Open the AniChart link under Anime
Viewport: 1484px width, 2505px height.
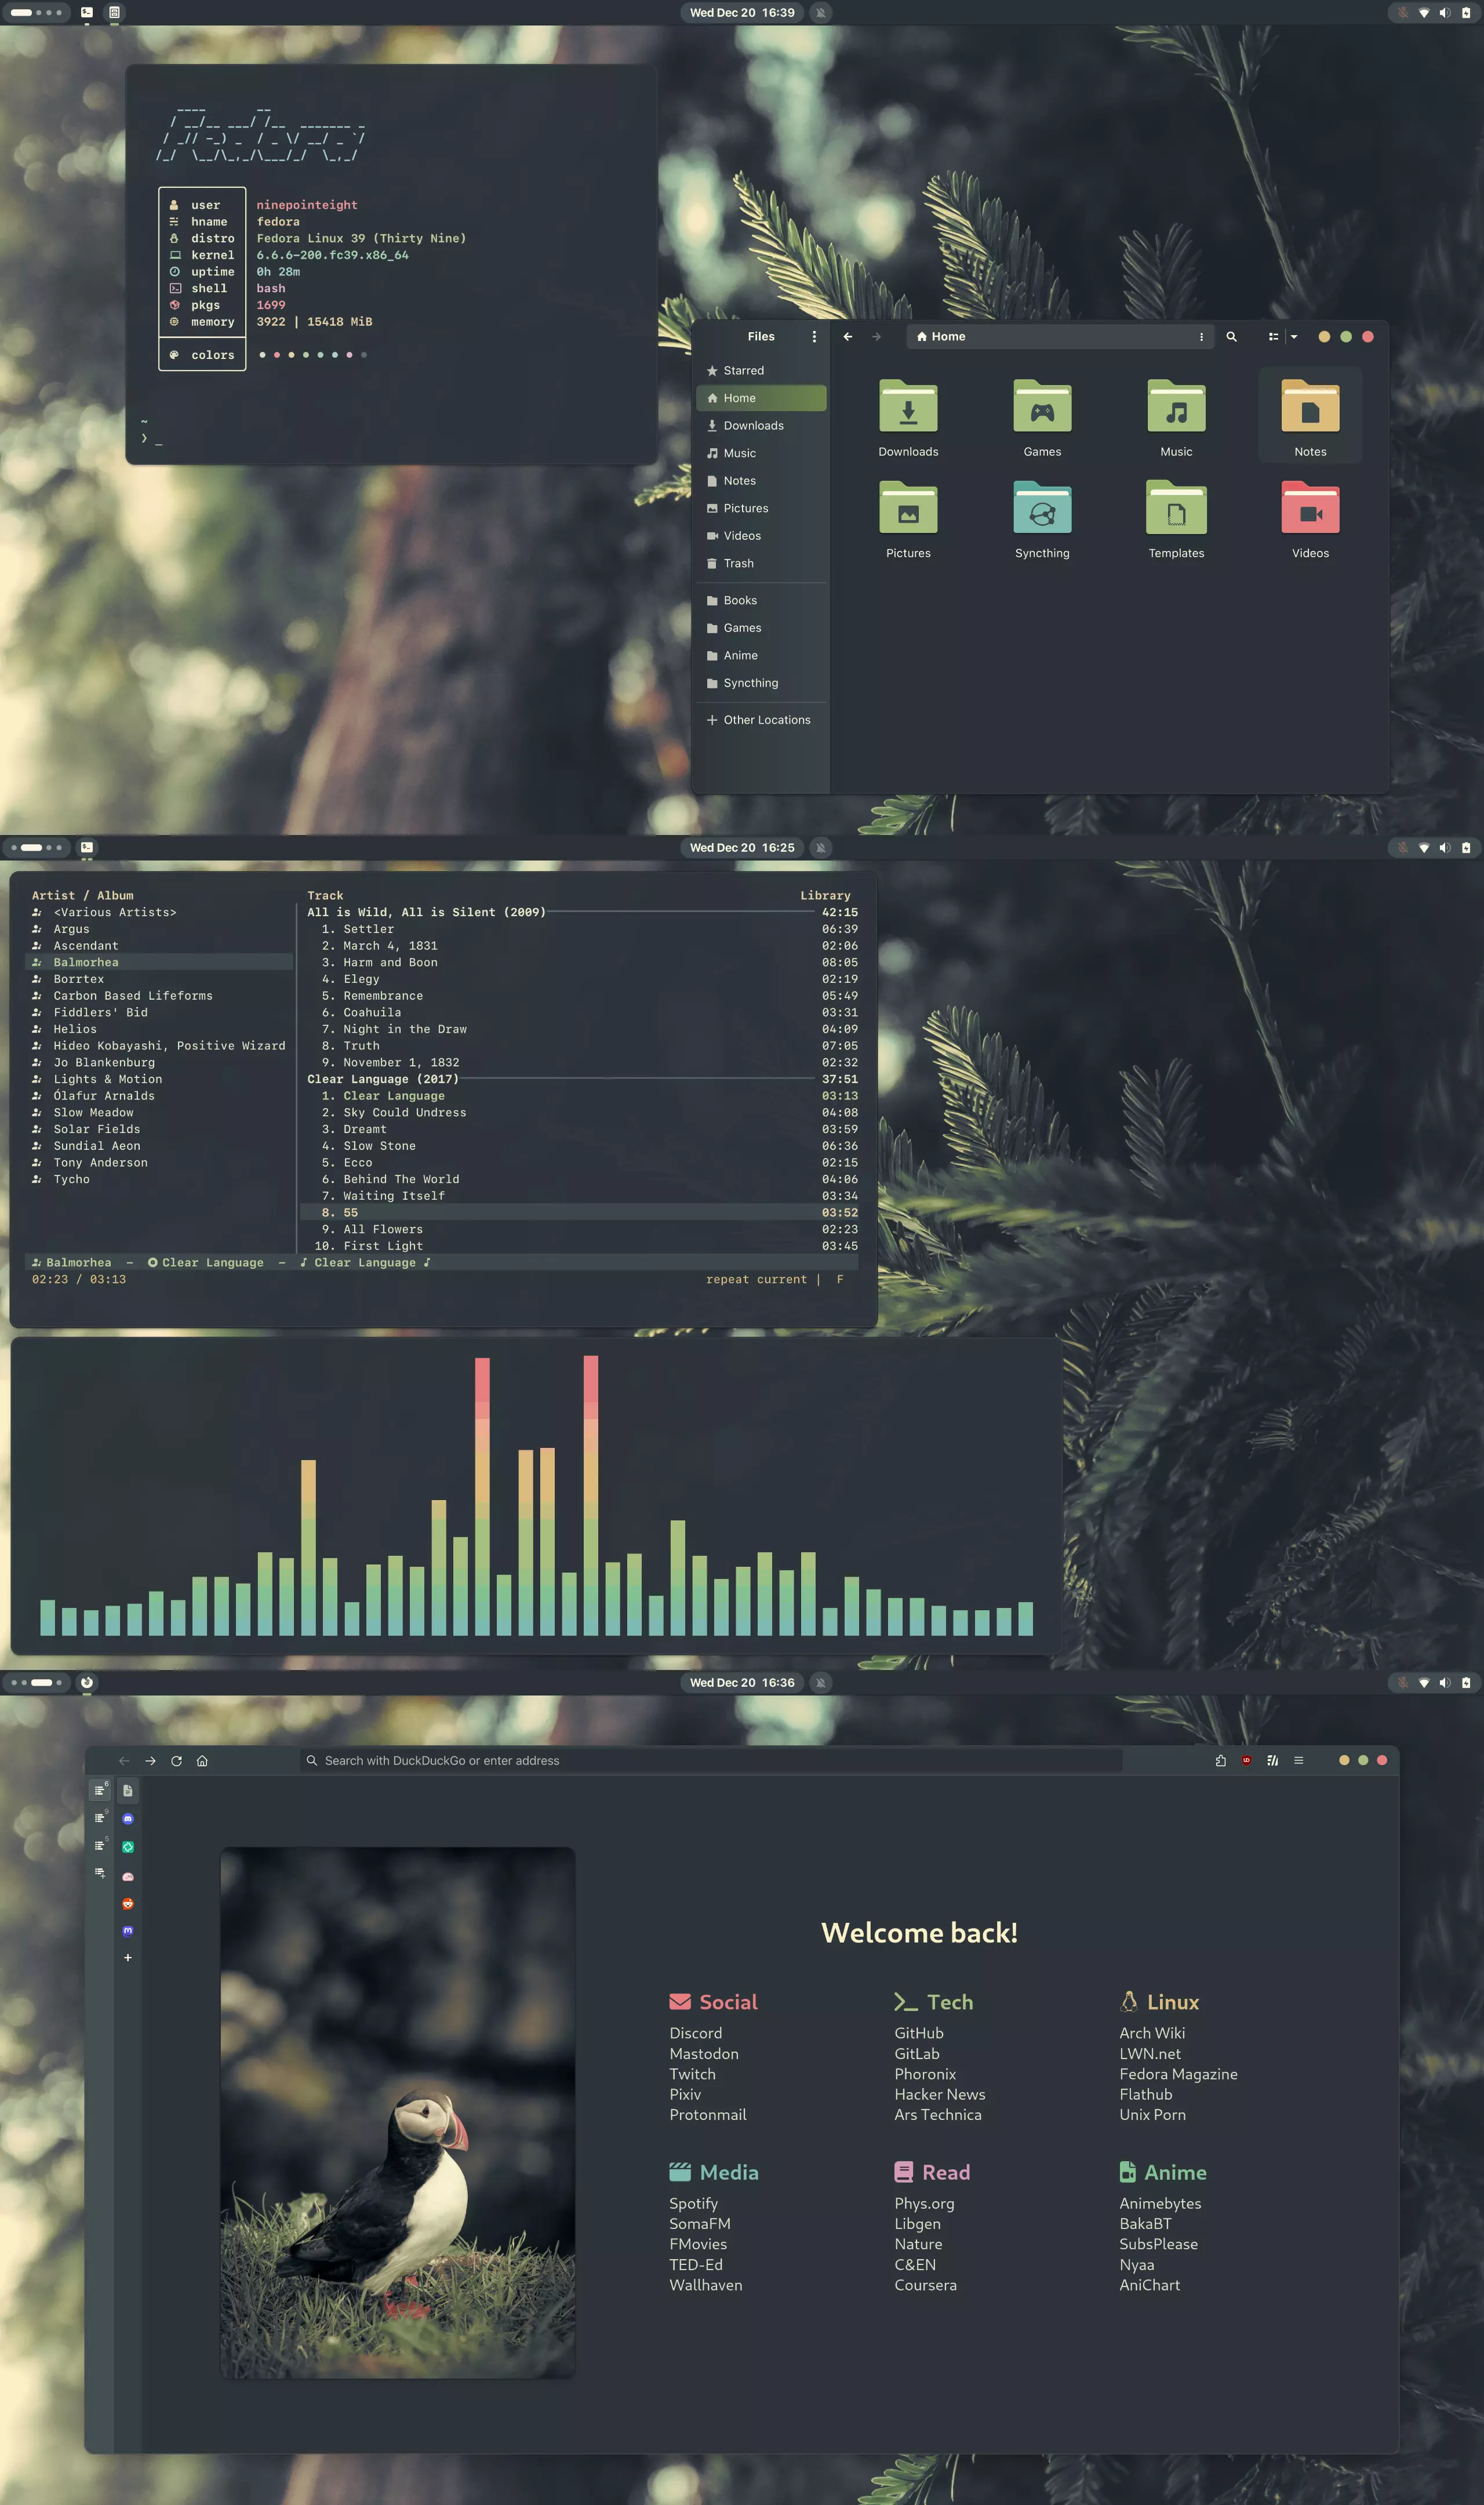coord(1150,2285)
